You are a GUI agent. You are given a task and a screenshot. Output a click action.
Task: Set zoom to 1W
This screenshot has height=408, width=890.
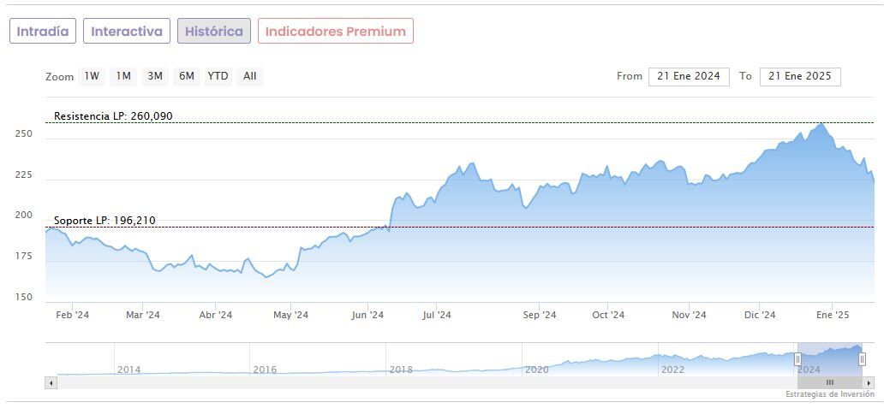[92, 76]
